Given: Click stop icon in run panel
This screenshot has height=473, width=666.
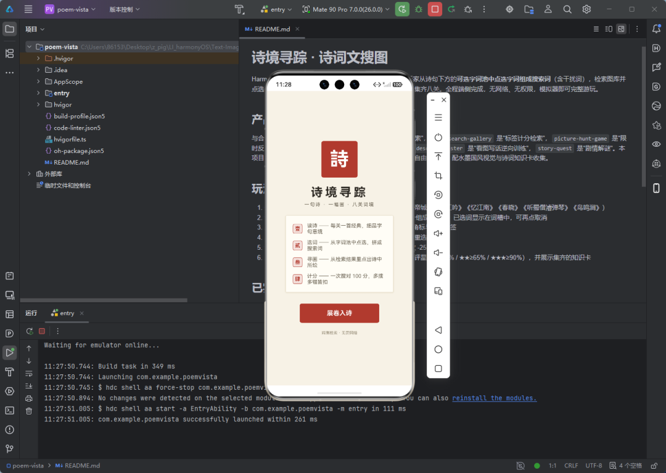Looking at the screenshot, I should [42, 331].
